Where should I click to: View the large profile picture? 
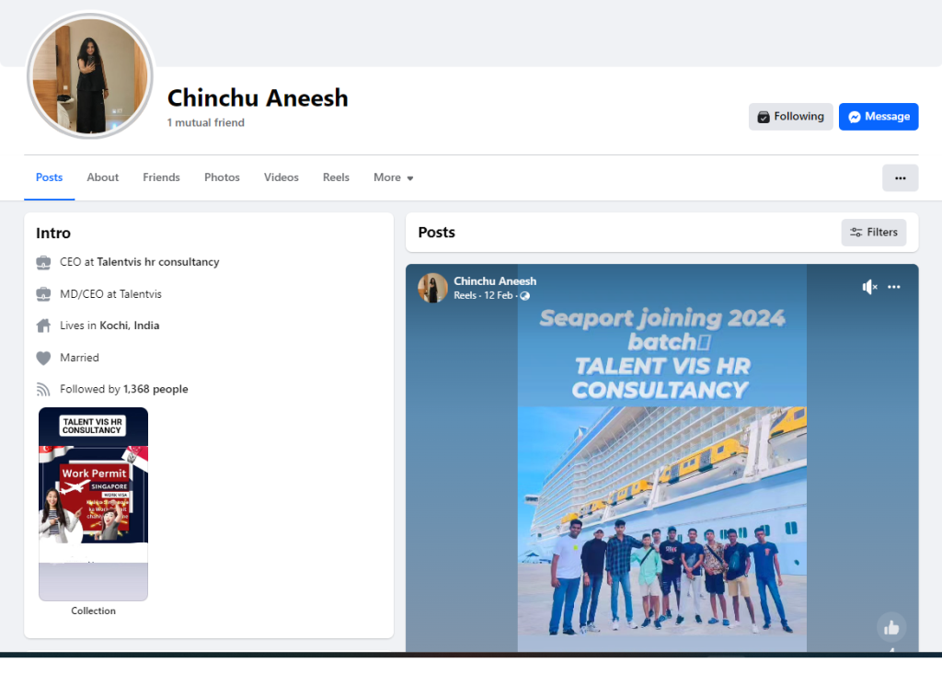coord(90,75)
